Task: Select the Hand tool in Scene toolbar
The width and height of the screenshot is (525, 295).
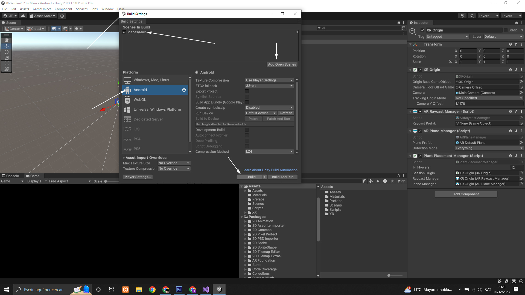Action: 7,40
